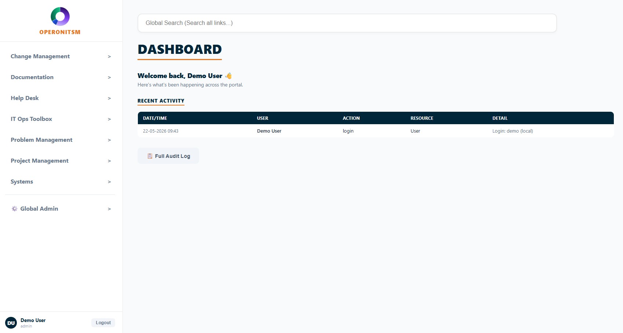
Task: Click the DETAIL column header
Action: pyautogui.click(x=500, y=118)
